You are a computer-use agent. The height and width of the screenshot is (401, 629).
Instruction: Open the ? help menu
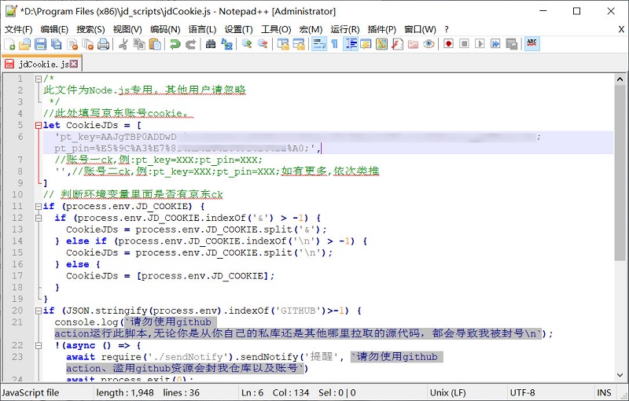447,29
